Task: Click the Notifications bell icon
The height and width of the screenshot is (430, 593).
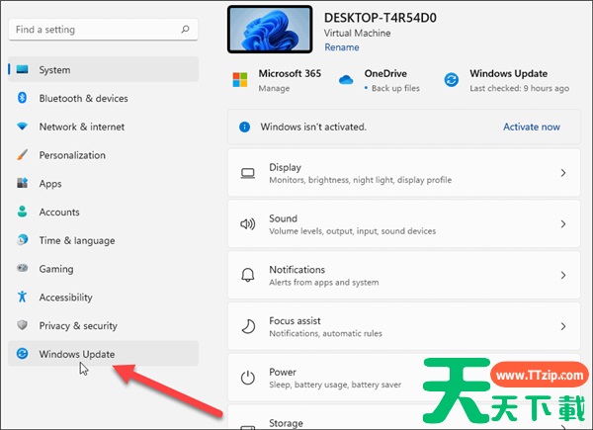Action: 248,275
